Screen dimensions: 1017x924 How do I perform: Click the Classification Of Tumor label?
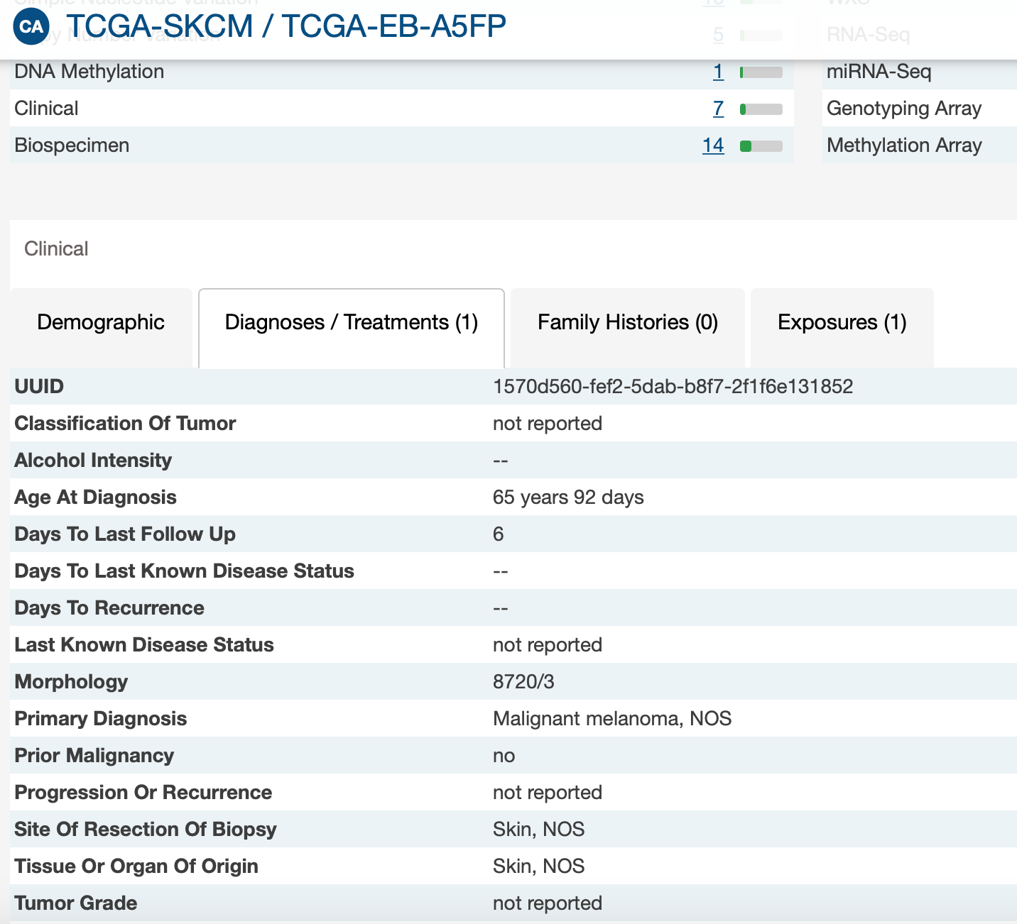point(125,424)
